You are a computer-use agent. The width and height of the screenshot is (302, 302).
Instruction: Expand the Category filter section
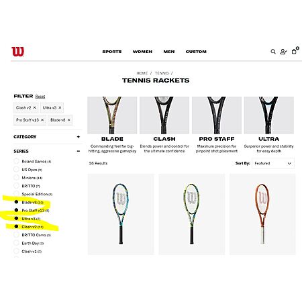[78, 137]
